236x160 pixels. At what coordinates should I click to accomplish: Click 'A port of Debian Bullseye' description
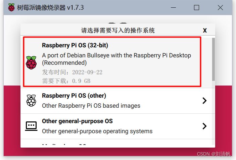[116, 59]
